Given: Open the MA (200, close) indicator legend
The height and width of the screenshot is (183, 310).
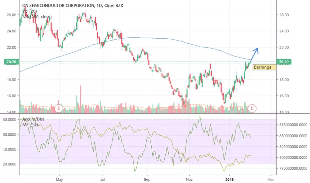Looking at the screenshot, I should (37, 17).
